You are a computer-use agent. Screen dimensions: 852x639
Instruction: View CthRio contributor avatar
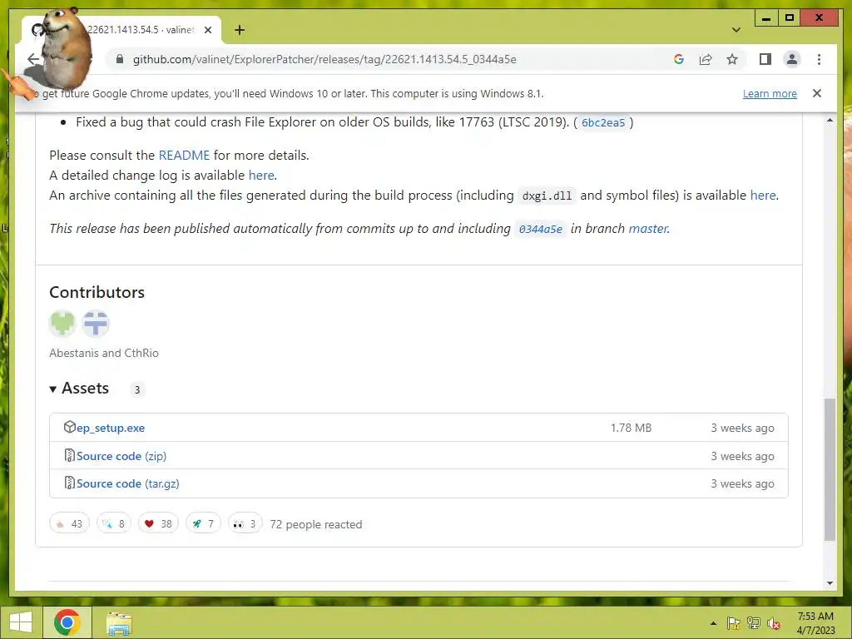tap(96, 324)
